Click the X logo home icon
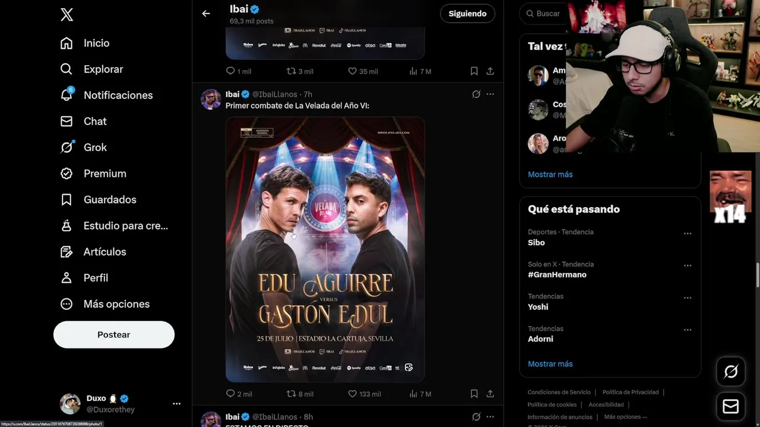760x427 pixels. coord(66,15)
